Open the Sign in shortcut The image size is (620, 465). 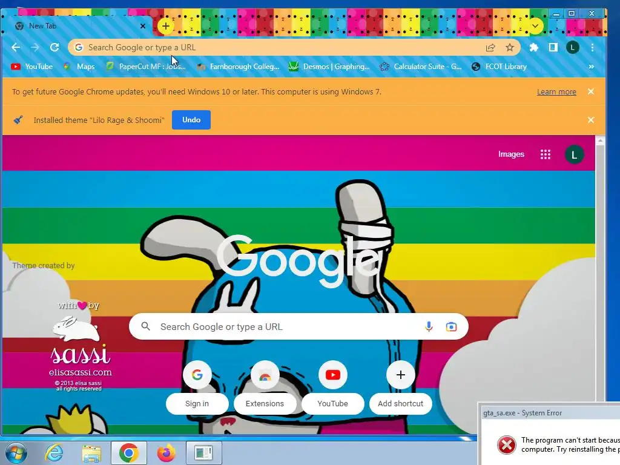click(x=197, y=387)
